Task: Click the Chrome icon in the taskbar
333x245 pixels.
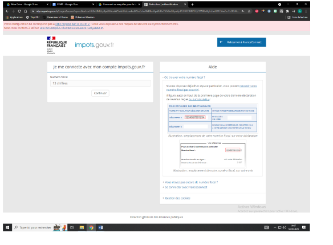Action: [x=91, y=227]
